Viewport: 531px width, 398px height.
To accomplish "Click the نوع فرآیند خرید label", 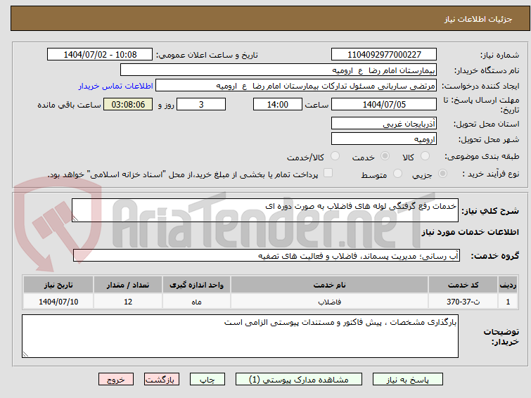I will [x=491, y=174].
